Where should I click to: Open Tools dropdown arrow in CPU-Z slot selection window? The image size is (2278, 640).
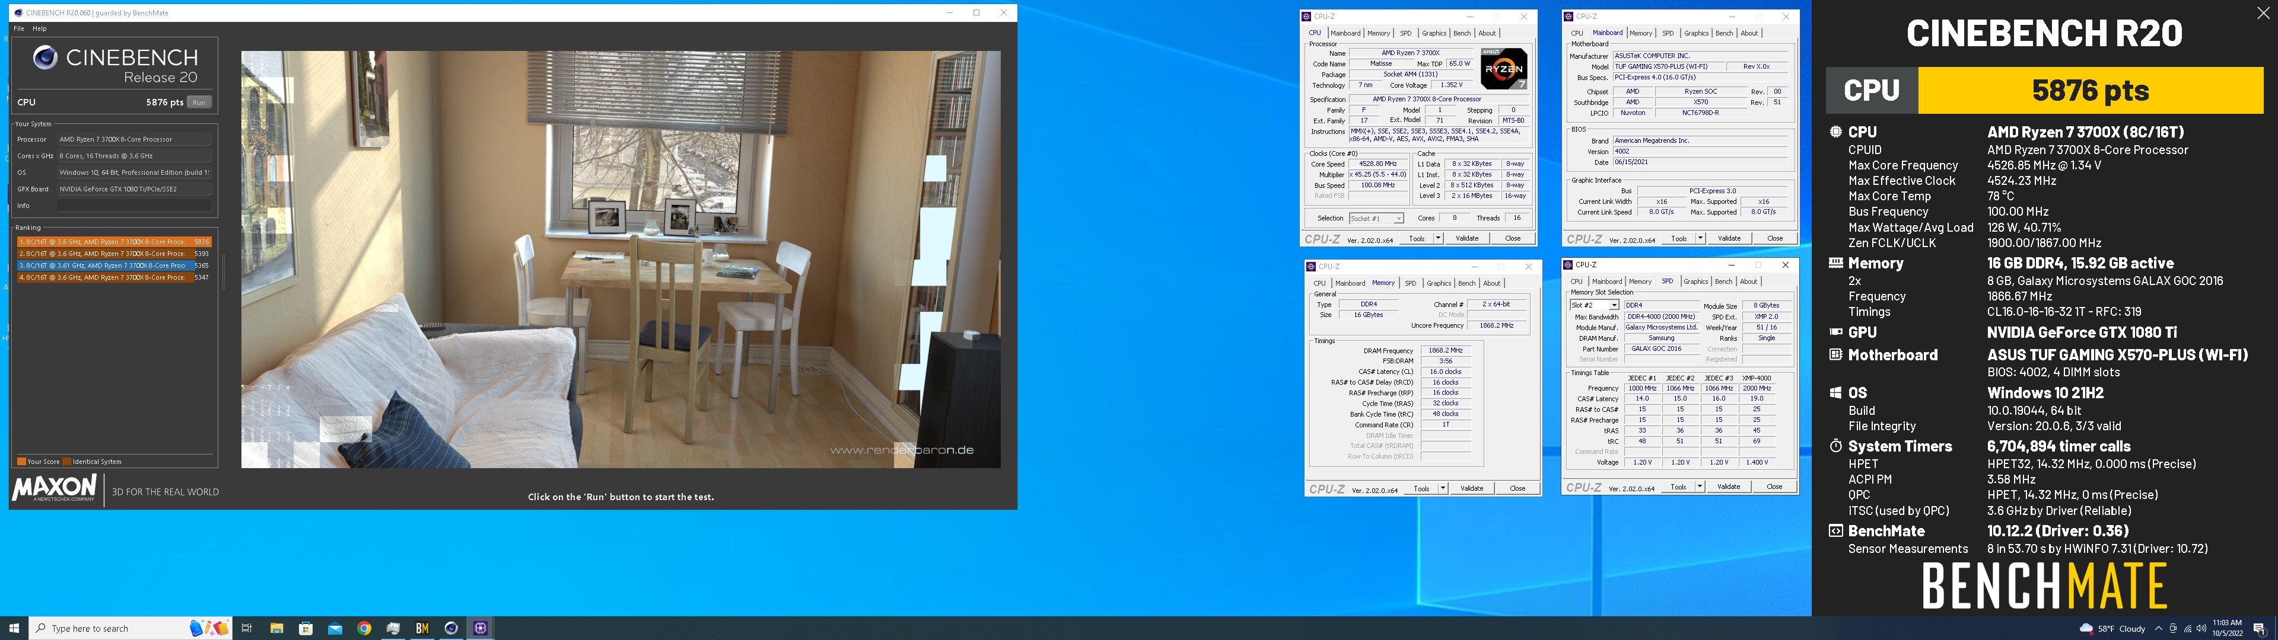tap(1700, 486)
